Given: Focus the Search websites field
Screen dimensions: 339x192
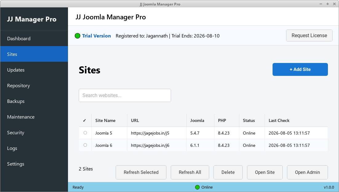Looking at the screenshot, I should point(125,95).
